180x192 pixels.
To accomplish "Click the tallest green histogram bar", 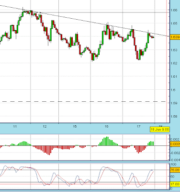I will (107, 141).
